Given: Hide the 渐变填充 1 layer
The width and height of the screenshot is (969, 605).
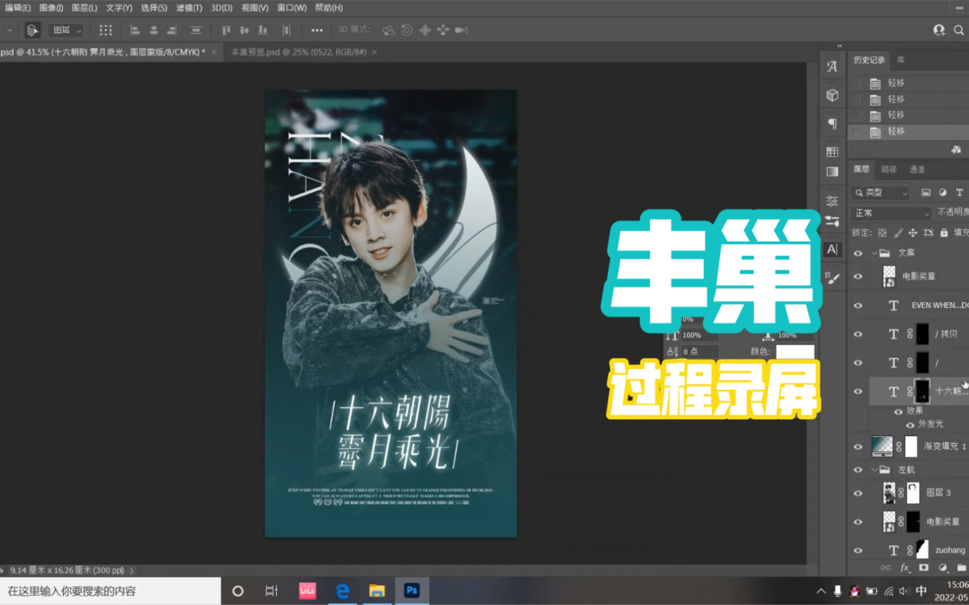Looking at the screenshot, I should click(x=858, y=447).
